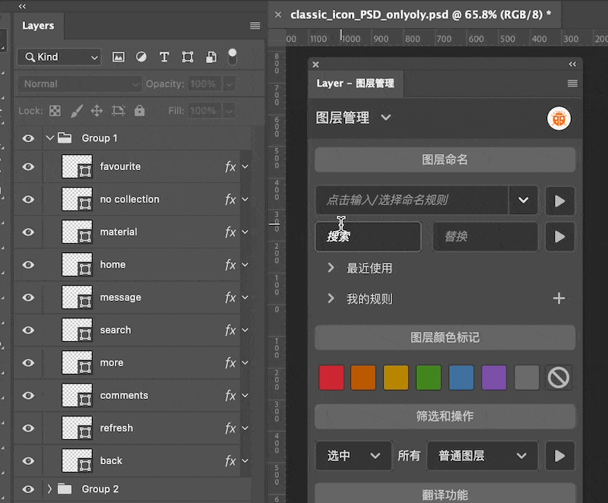608x503 pixels.
Task: Filter layers by type (T) icon
Action: [x=164, y=57]
